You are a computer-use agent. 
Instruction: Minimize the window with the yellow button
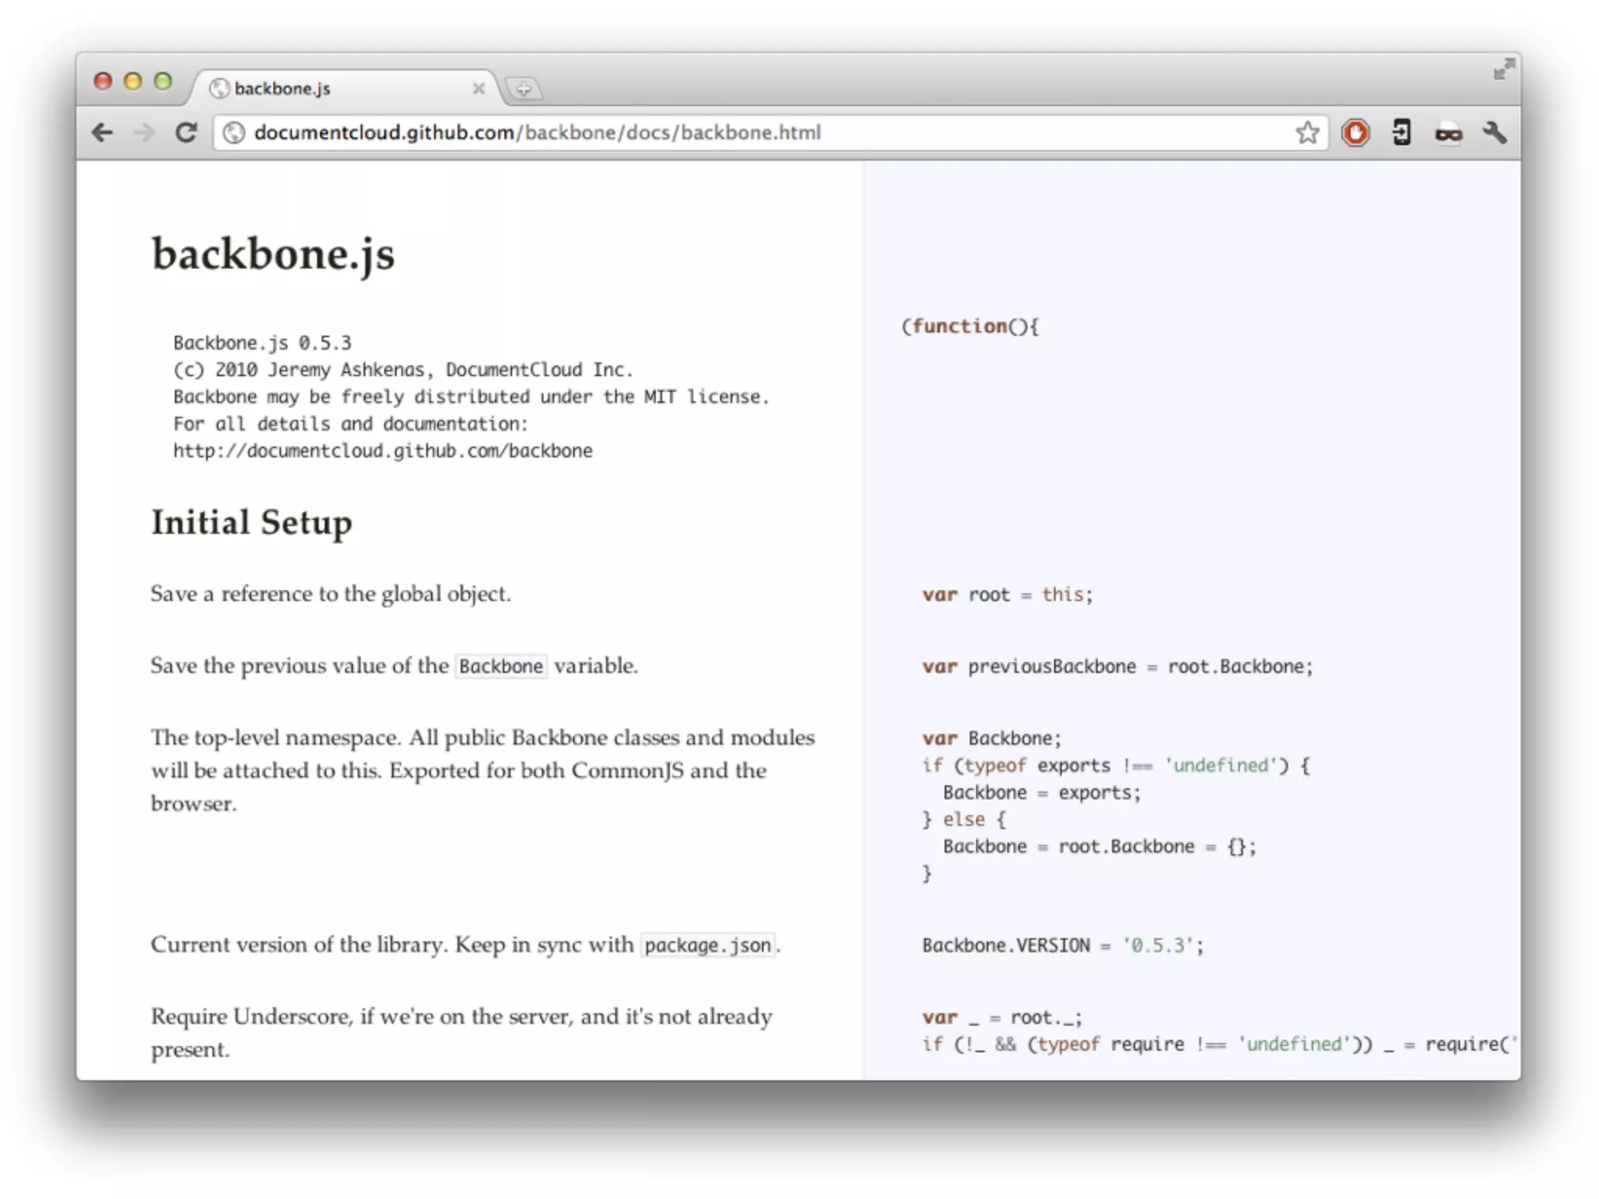click(133, 81)
